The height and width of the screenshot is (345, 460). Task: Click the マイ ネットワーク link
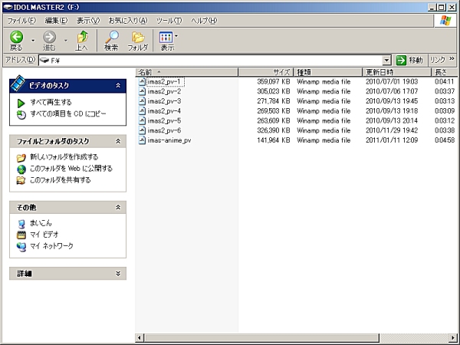pyautogui.click(x=51, y=246)
